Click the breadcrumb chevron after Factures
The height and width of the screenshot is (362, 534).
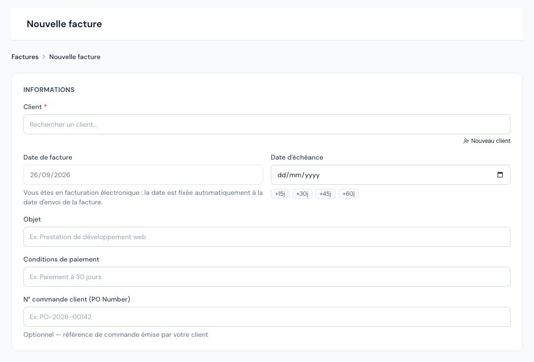click(44, 57)
